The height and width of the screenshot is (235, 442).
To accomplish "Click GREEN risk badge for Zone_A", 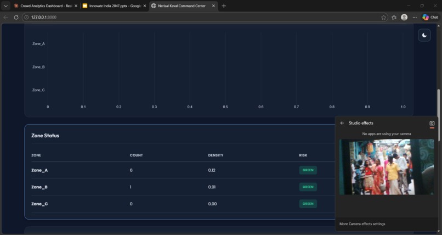I will [x=308, y=170].
